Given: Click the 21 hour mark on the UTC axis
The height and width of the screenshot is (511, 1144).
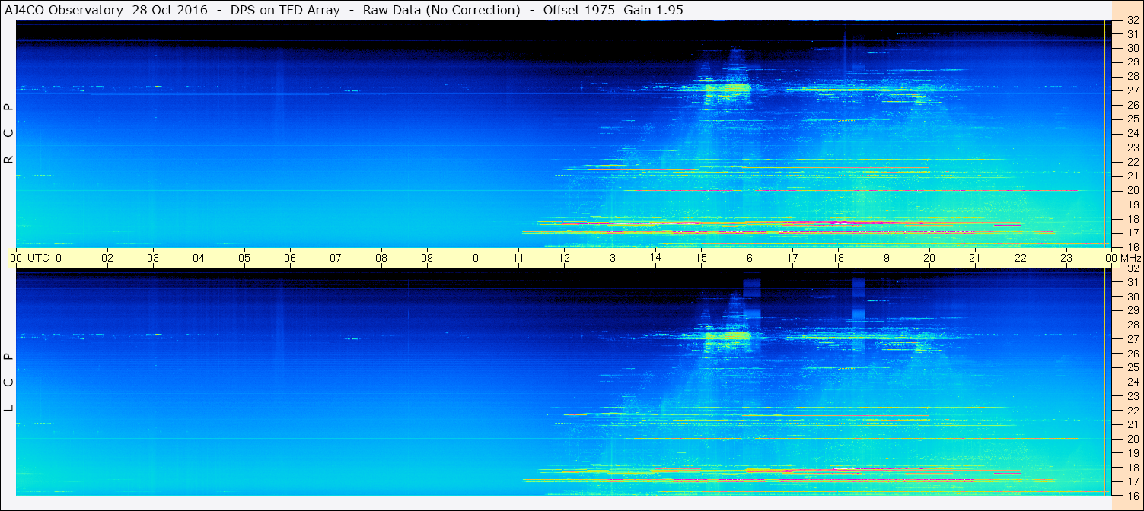Looking at the screenshot, I should 975,258.
